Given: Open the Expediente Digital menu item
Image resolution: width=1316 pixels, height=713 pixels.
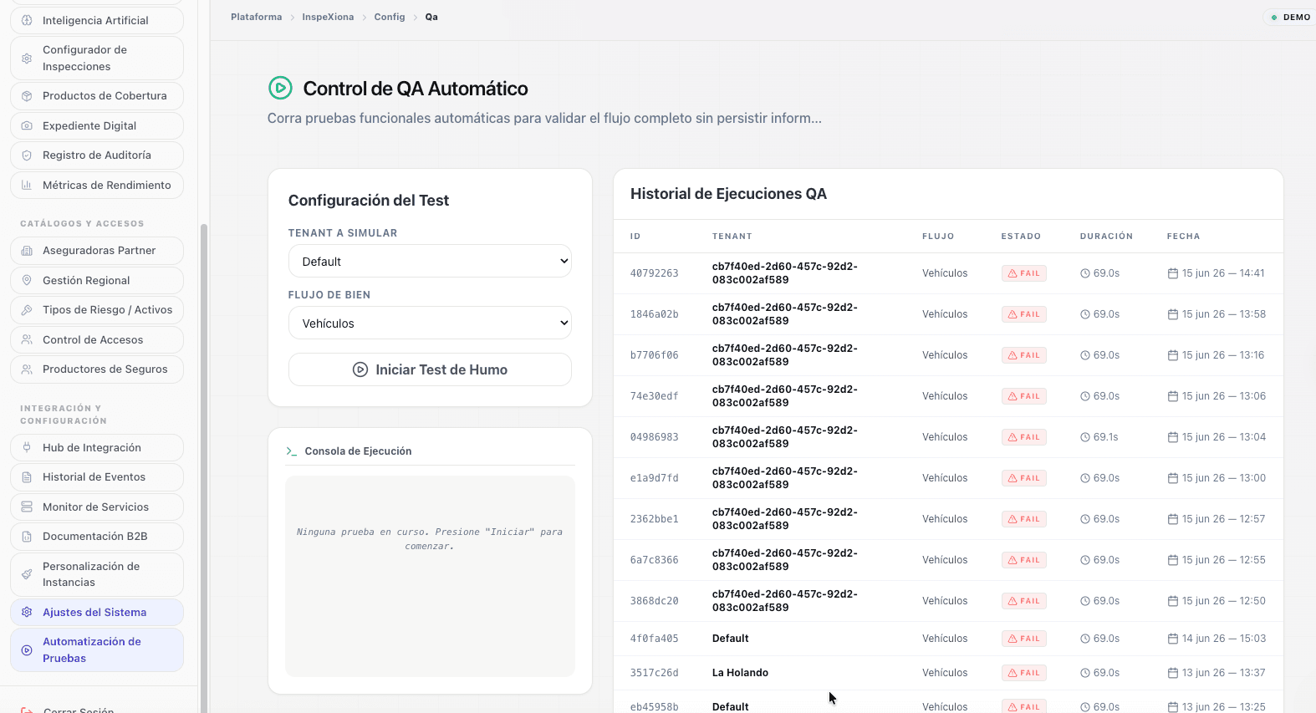Looking at the screenshot, I should coord(97,126).
